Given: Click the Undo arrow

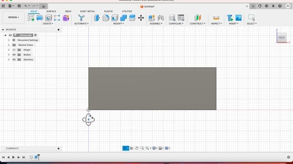Looking at the screenshot, I should coord(26,6).
